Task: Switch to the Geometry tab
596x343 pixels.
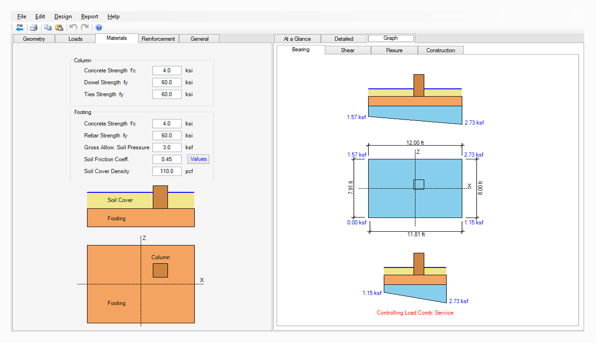Action: 34,39
